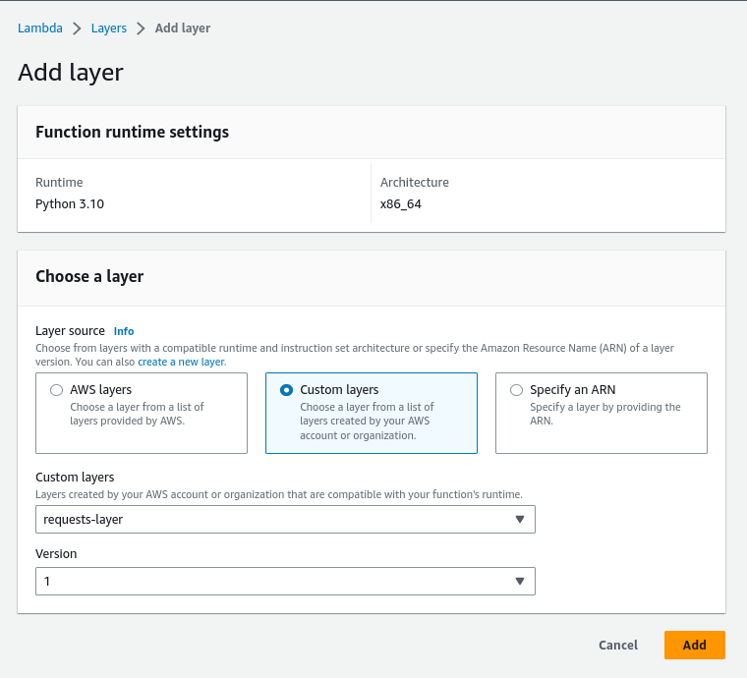Click the chevron before 'Add layer' breadcrumb
This screenshot has height=678, width=747.
coord(141,28)
